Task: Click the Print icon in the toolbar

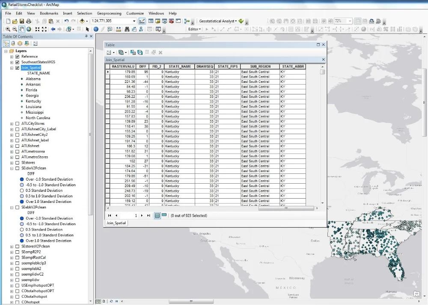Action: pos(28,21)
